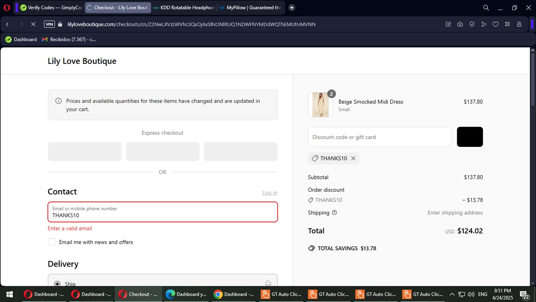Click the Beige Smocked Midi Dress thumbnail
This screenshot has height=302, width=536.
pos(321,105)
